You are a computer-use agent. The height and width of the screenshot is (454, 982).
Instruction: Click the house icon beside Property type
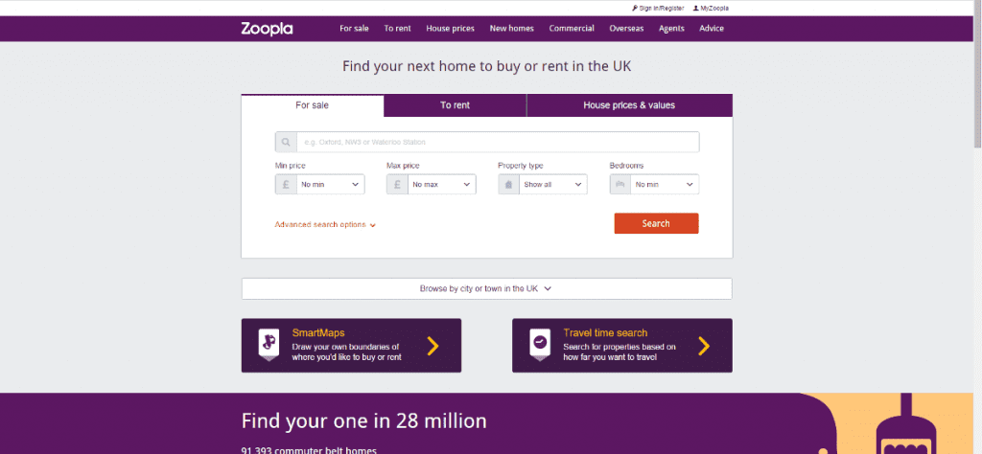[x=508, y=185]
